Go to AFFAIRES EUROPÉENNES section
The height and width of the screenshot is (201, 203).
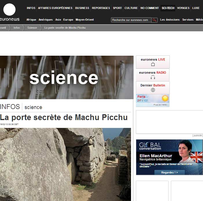tap(55, 8)
